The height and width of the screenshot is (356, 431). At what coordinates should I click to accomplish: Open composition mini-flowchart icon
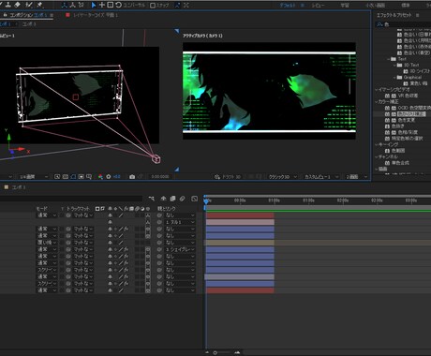pyautogui.click(x=152, y=199)
